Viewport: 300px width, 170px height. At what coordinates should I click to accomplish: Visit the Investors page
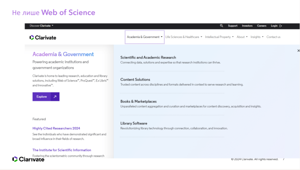point(247,26)
